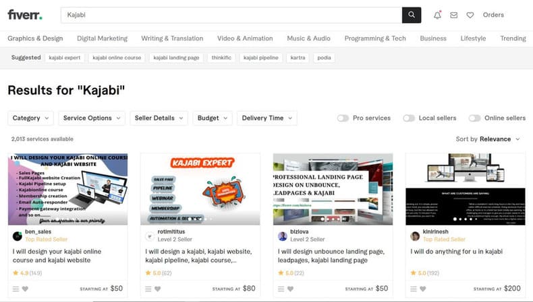Open list menu on ben_sales gig
533x302 pixels.
[16, 289]
